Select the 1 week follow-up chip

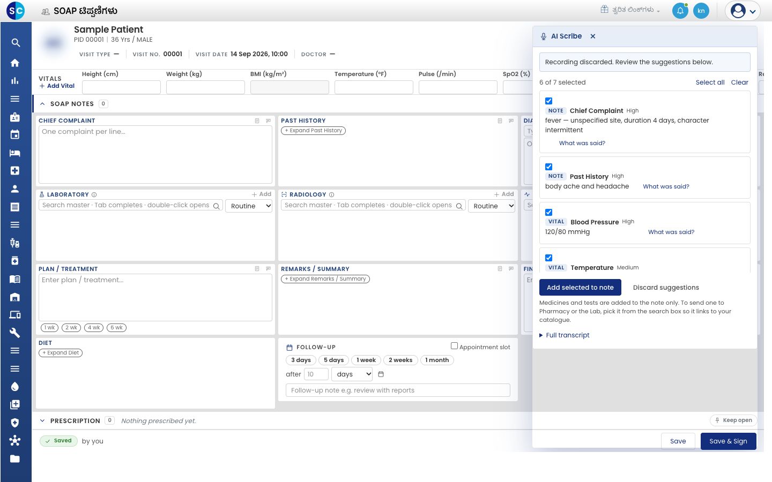(366, 360)
